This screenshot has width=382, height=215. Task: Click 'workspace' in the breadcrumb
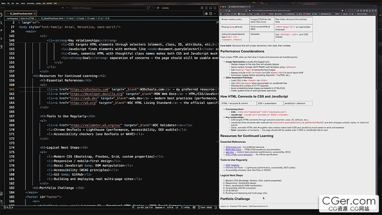[x=13, y=18]
